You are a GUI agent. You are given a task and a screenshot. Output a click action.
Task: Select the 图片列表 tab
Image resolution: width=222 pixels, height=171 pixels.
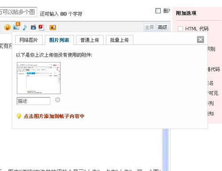coord(59,40)
